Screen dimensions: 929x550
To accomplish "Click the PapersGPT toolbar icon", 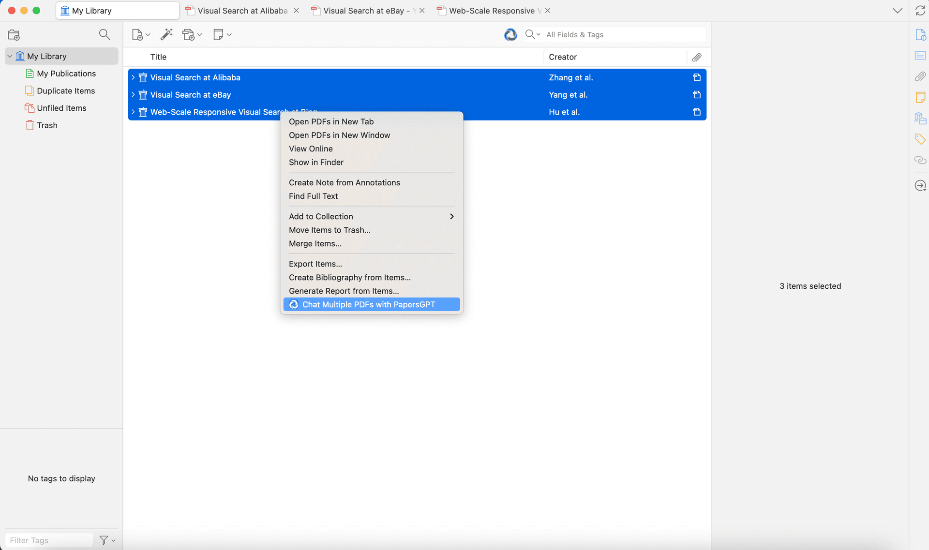I will click(510, 35).
